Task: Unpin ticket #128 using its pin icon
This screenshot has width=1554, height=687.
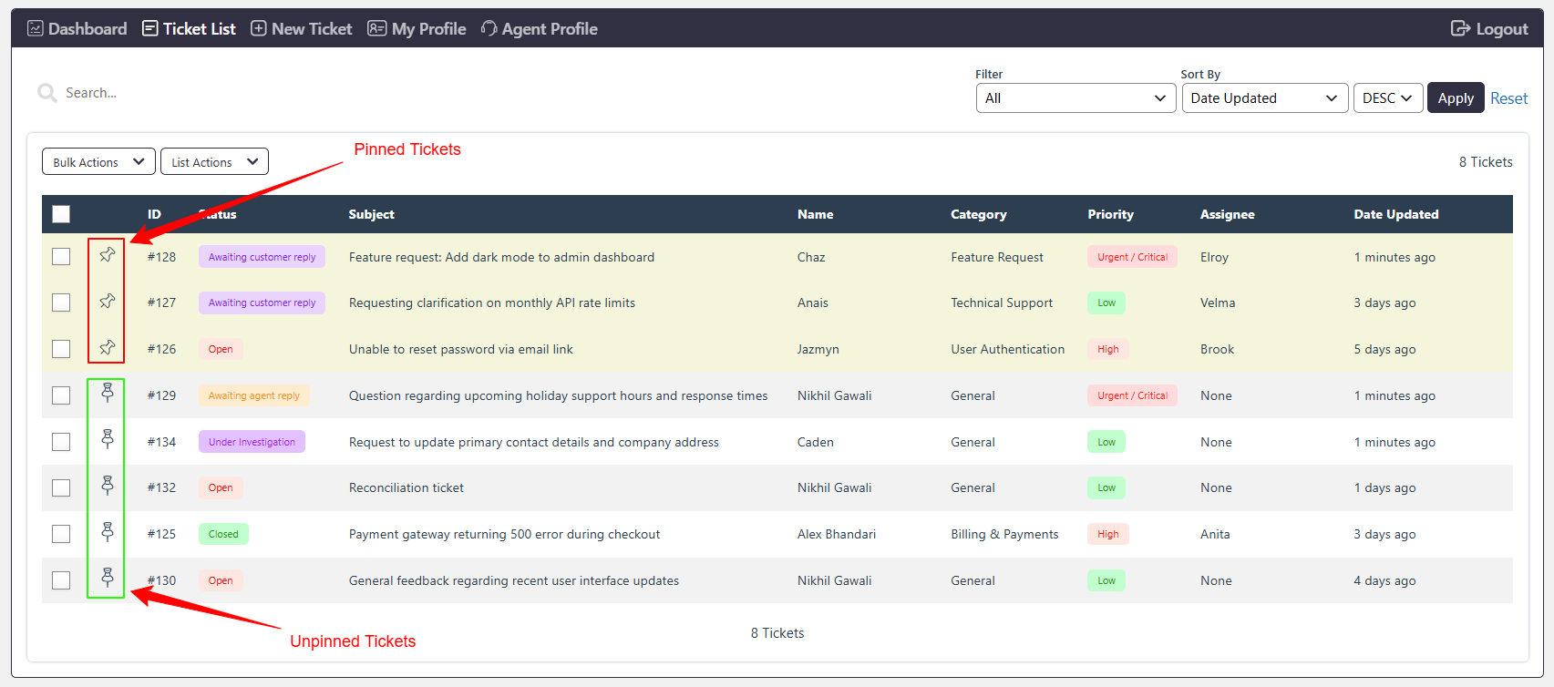Action: (x=108, y=254)
